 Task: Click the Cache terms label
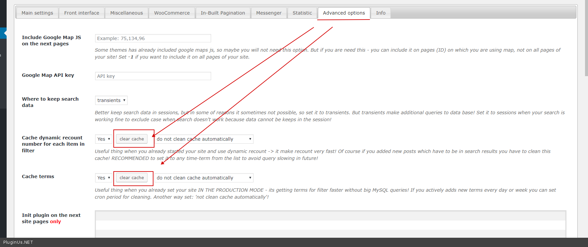pyautogui.click(x=38, y=176)
